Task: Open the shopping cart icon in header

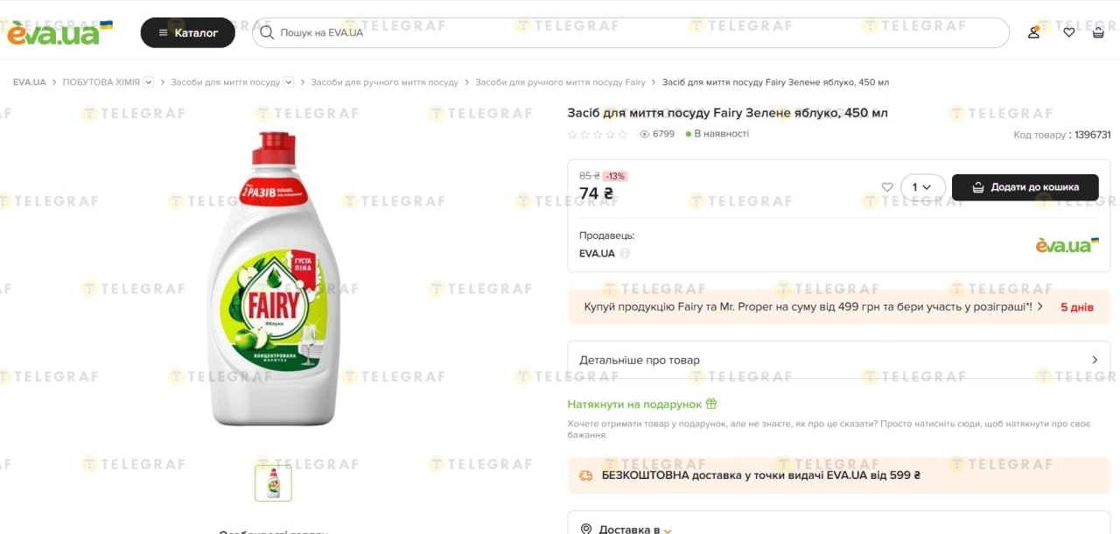Action: (1098, 32)
